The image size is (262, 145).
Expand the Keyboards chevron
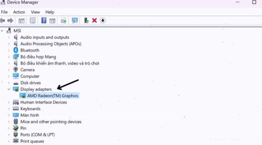pos(9,109)
